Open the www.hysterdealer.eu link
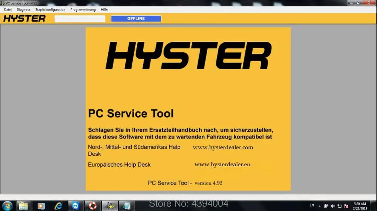The image size is (377, 211). (x=222, y=164)
